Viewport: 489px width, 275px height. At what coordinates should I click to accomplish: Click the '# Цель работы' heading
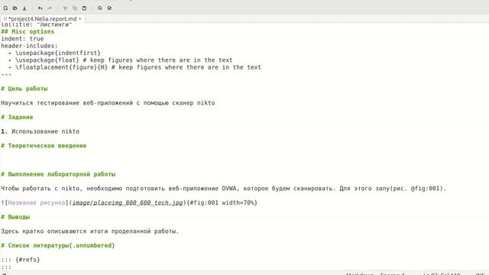coord(24,89)
